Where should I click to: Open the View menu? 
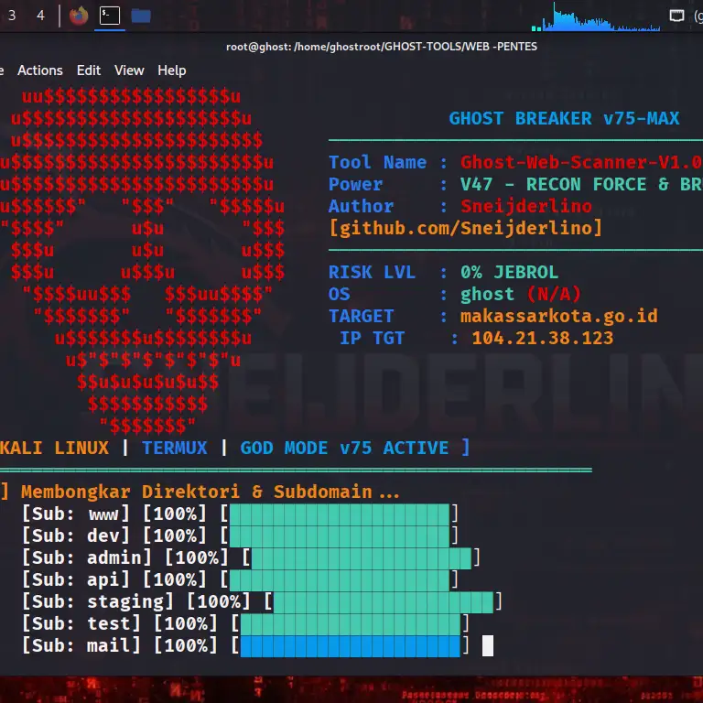(129, 70)
